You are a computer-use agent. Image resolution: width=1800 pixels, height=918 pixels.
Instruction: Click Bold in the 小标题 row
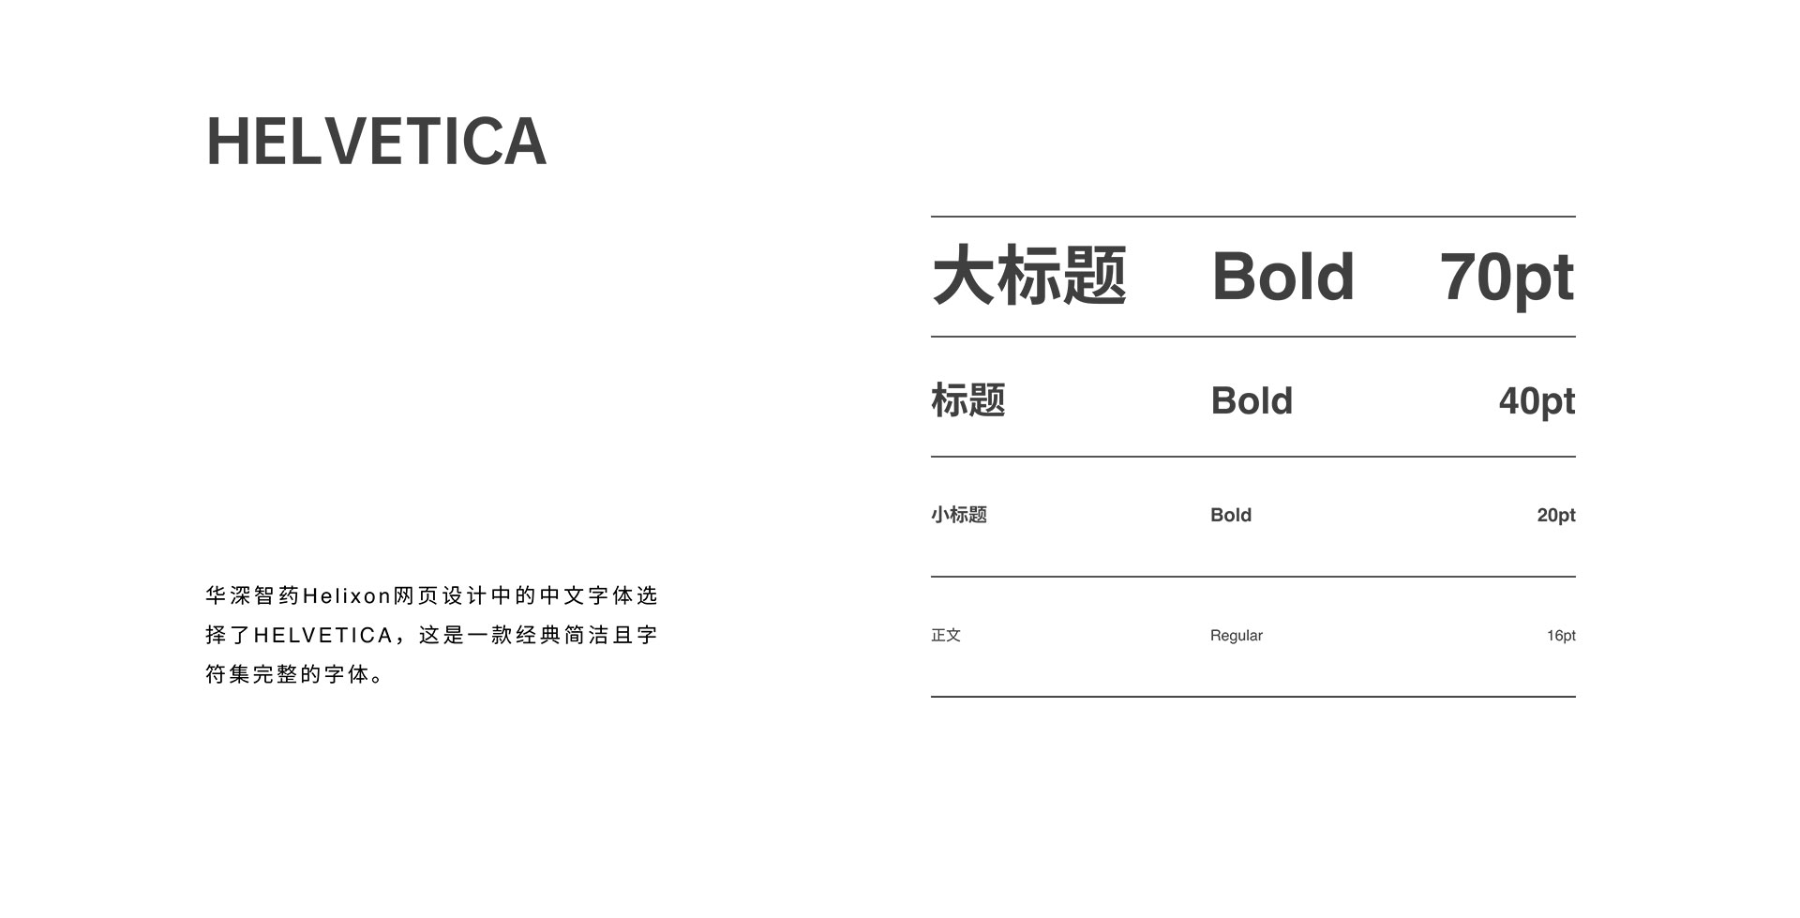click(x=1231, y=515)
